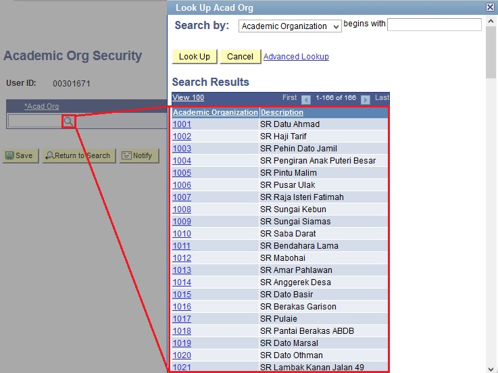Click the scroll up arrow of dialog
This screenshot has height=373, width=498.
click(x=491, y=22)
